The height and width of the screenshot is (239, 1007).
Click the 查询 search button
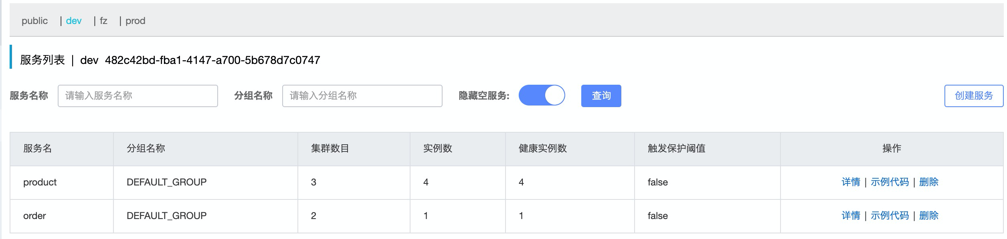600,96
